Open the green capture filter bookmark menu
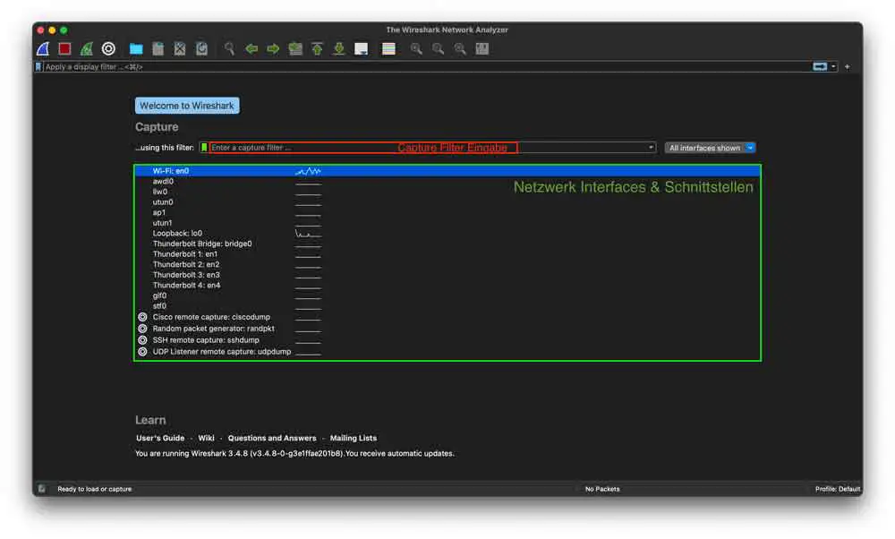 (204, 148)
